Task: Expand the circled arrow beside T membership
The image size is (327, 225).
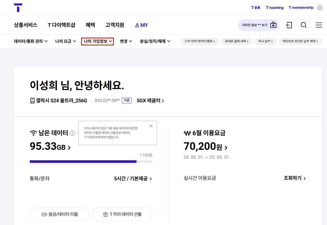Action: pyautogui.click(x=320, y=8)
